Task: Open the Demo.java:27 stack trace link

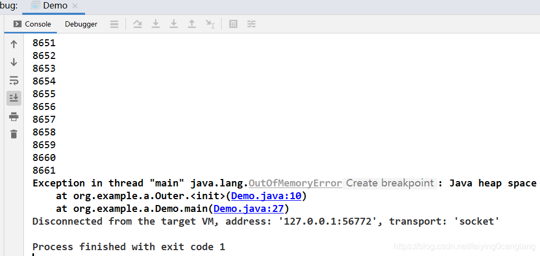Action: (x=249, y=209)
